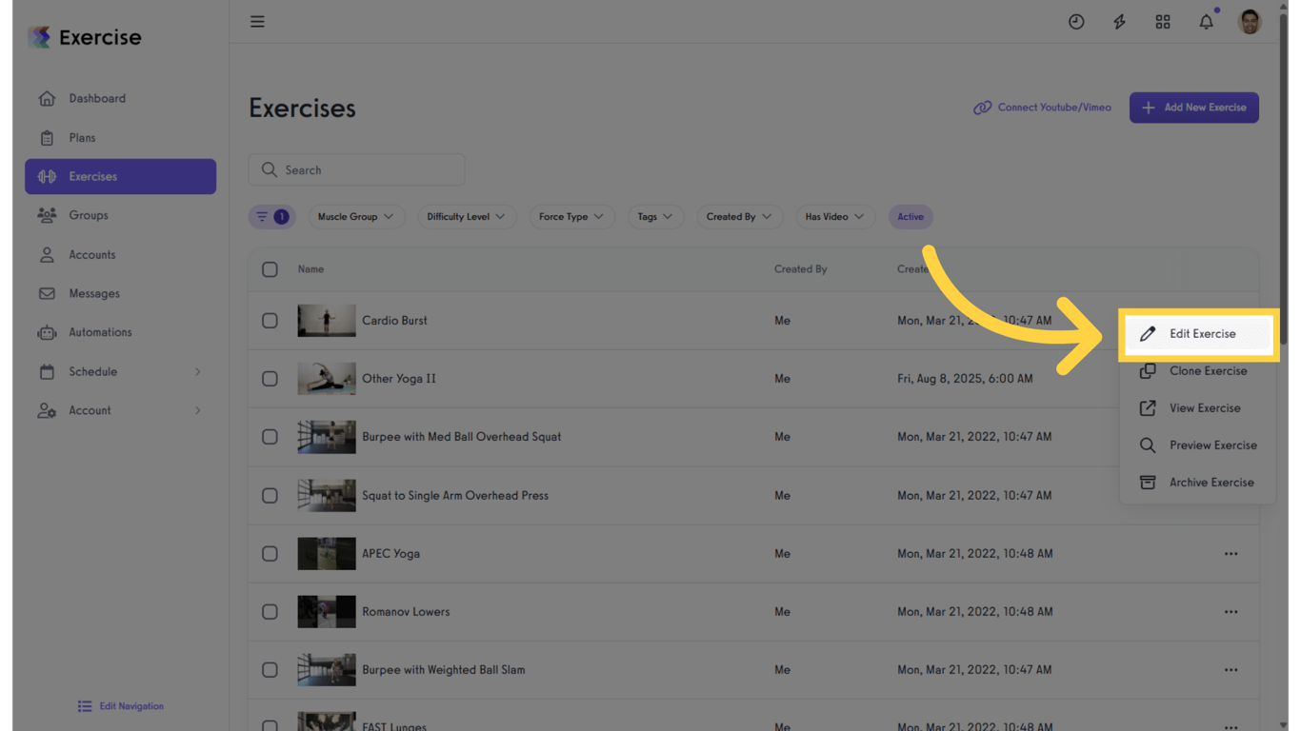Sort by the Created By column header
This screenshot has height=731, width=1301.
click(801, 269)
